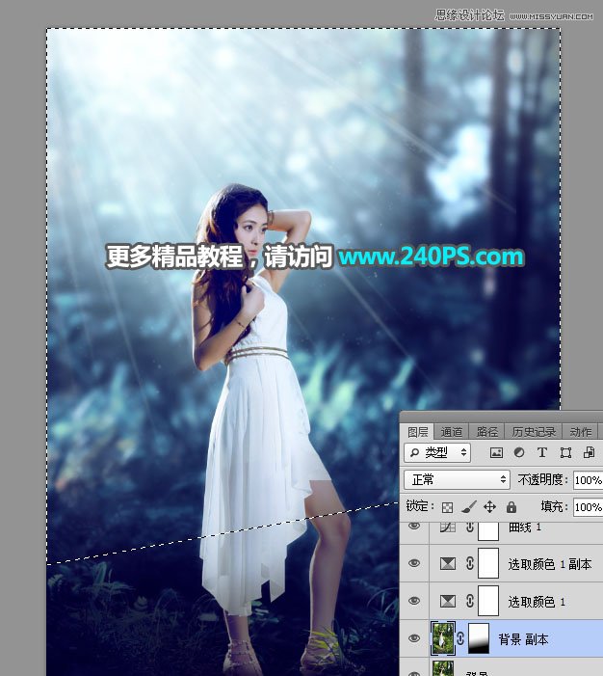The width and height of the screenshot is (603, 676).
Task: Select gradient mask of 背景 副本 layer
Action: click(479, 638)
